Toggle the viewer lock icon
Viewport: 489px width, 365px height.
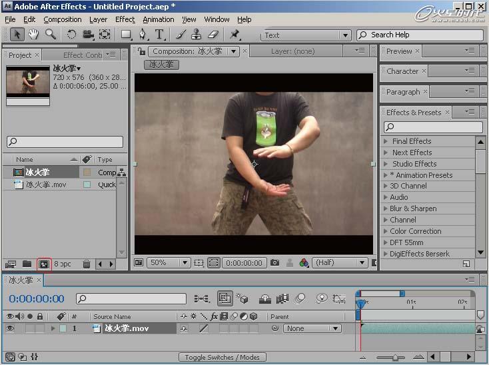point(142,51)
